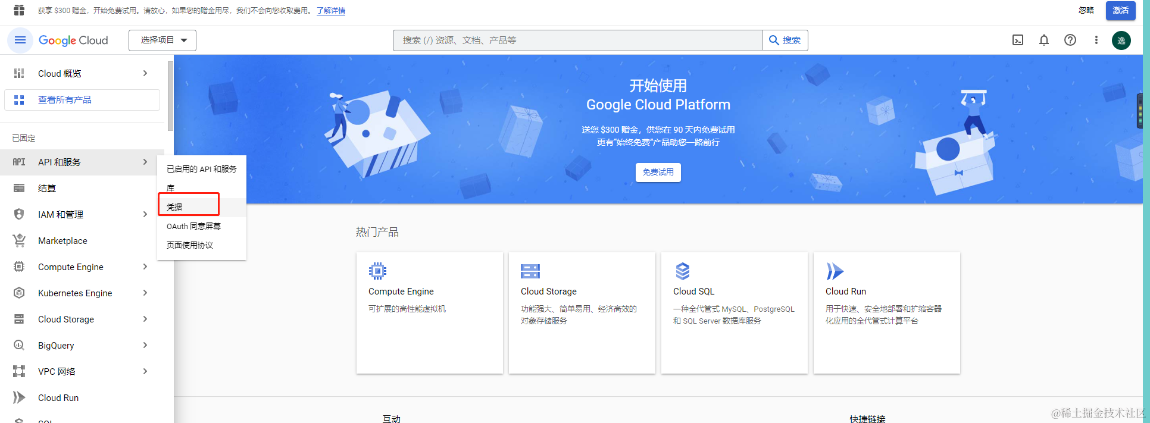Expand the Kubernetes Engine submenu arrow
The image size is (1150, 423).
tap(145, 293)
